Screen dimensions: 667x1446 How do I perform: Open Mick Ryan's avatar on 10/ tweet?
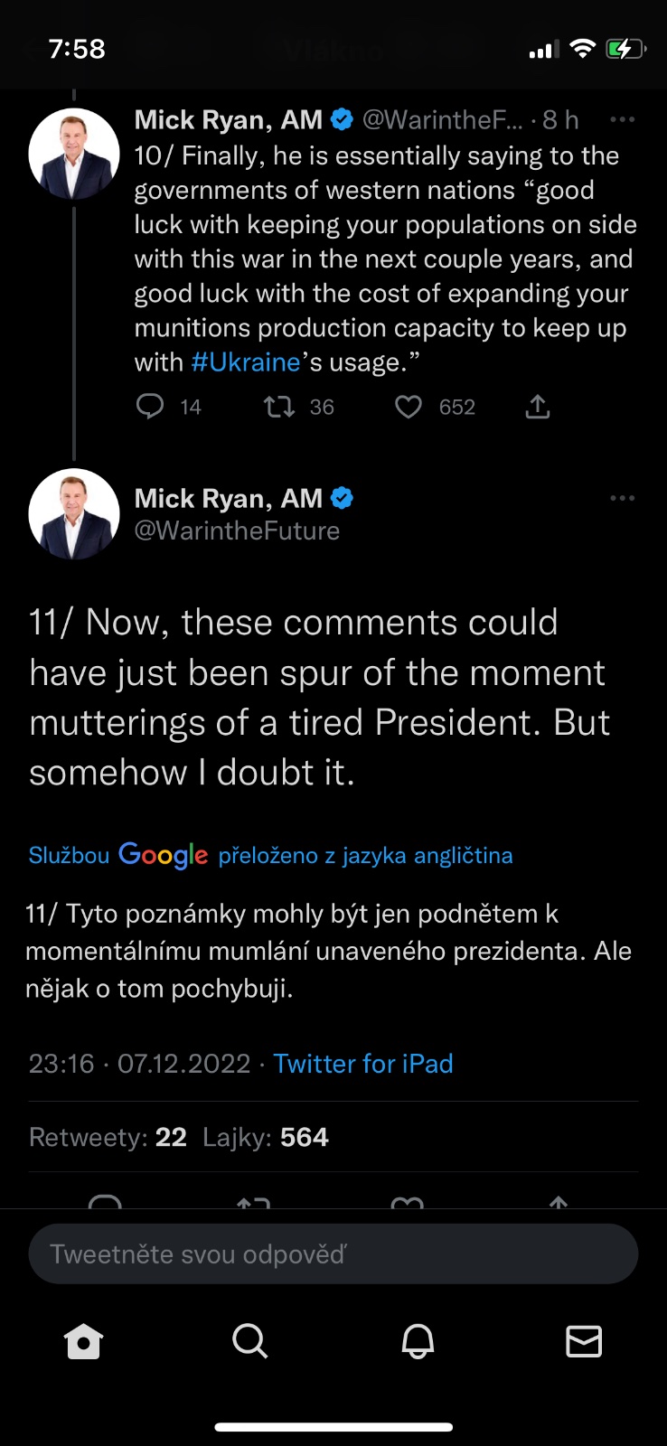click(x=74, y=154)
